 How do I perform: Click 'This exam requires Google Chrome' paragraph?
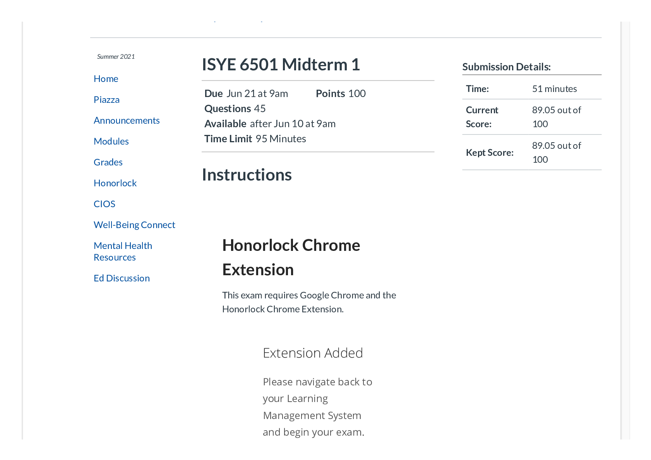309,302
